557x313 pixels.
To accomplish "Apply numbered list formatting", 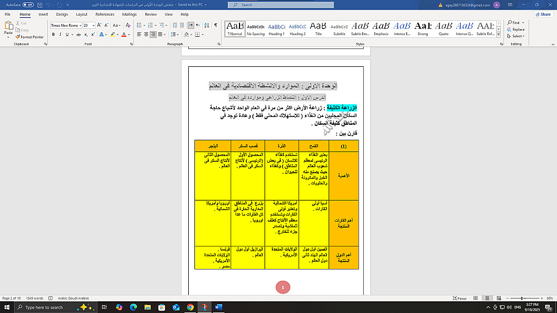I will pos(150,25).
